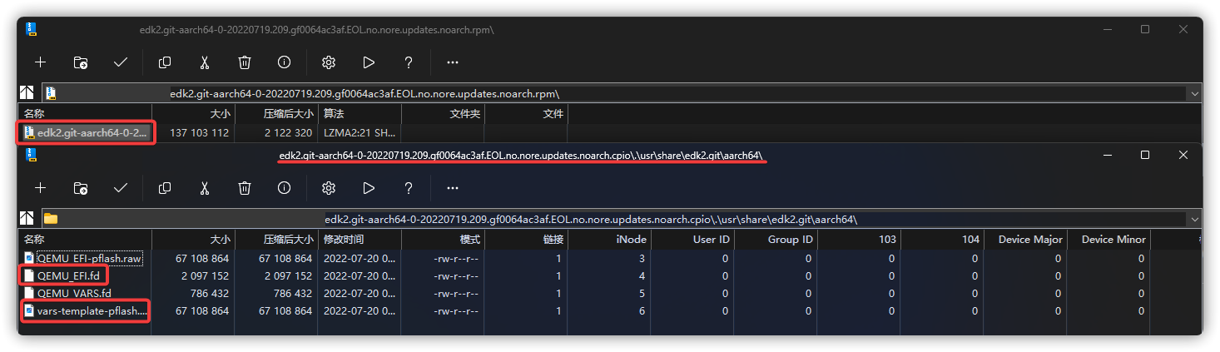Sort by Group ID column header

(x=775, y=239)
